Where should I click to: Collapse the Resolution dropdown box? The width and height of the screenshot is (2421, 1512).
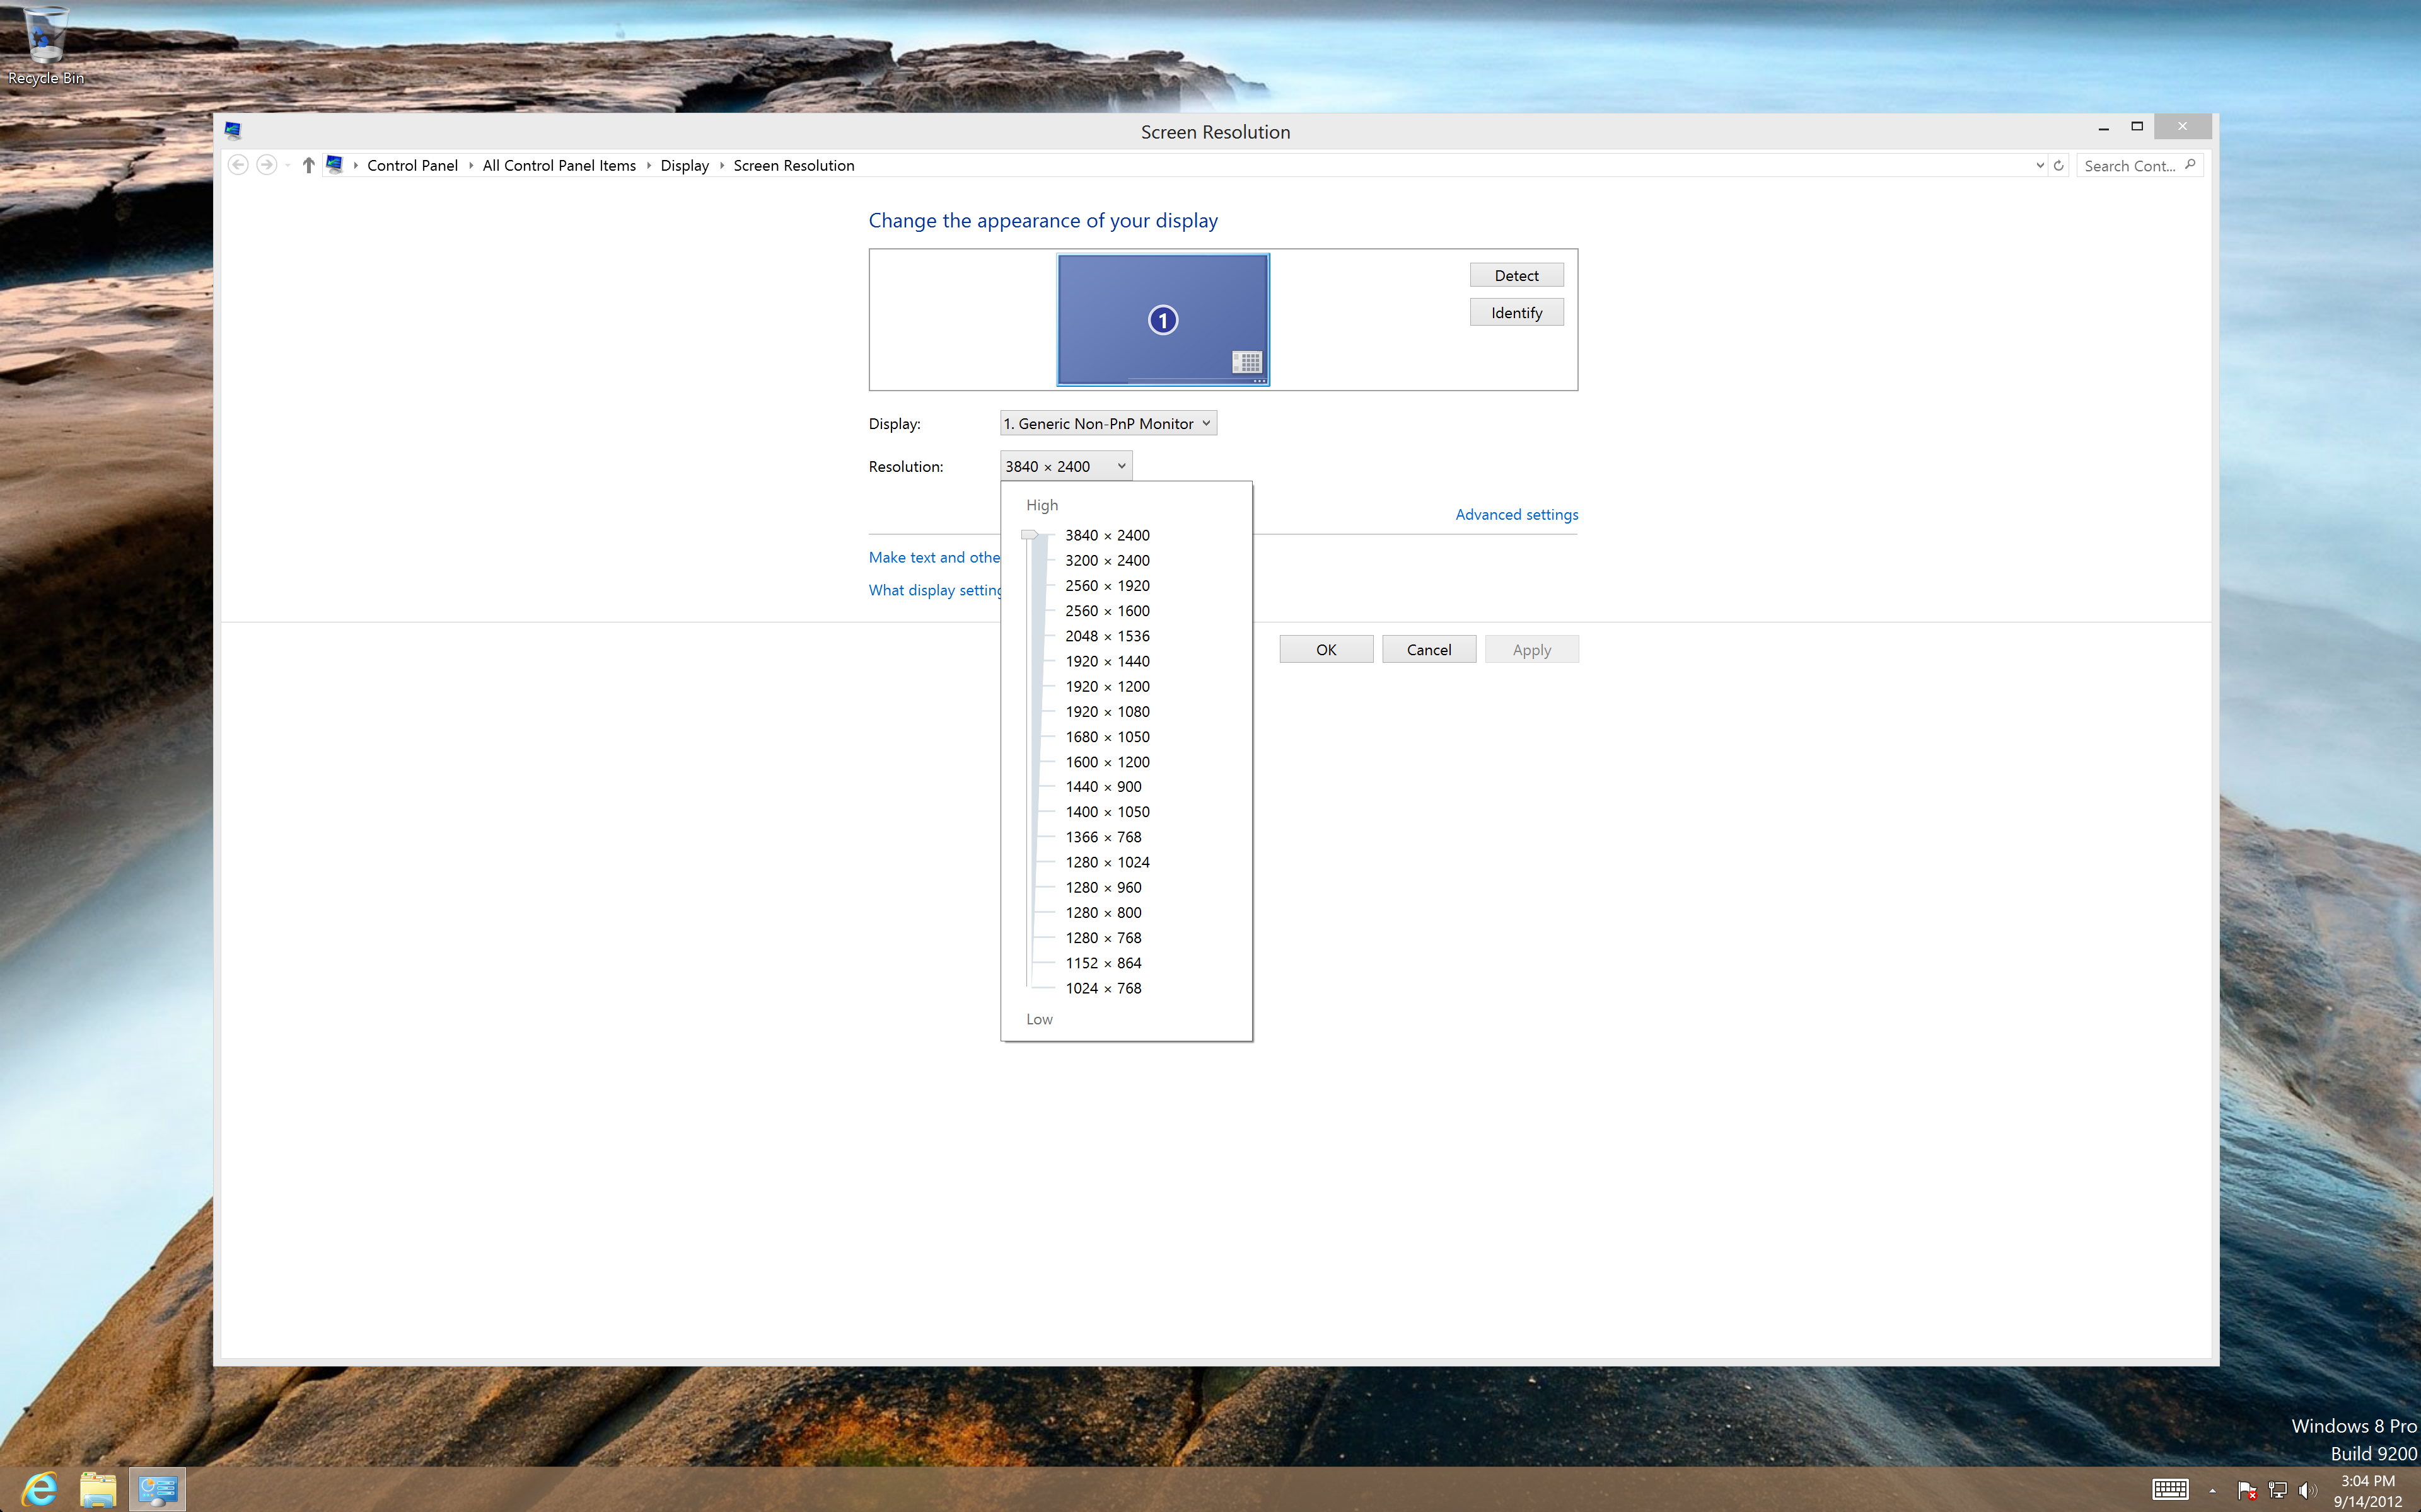[x=1065, y=466]
